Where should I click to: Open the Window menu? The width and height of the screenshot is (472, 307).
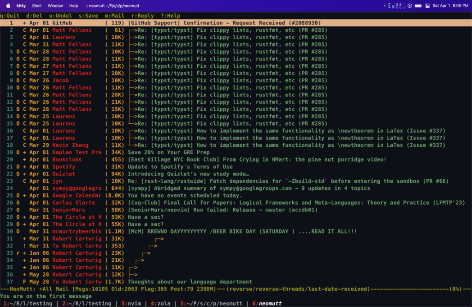coord(55,6)
